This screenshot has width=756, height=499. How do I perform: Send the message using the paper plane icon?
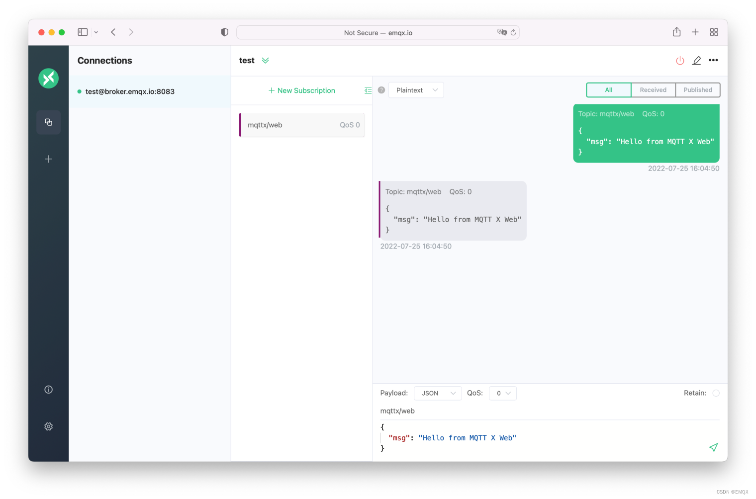(713, 447)
